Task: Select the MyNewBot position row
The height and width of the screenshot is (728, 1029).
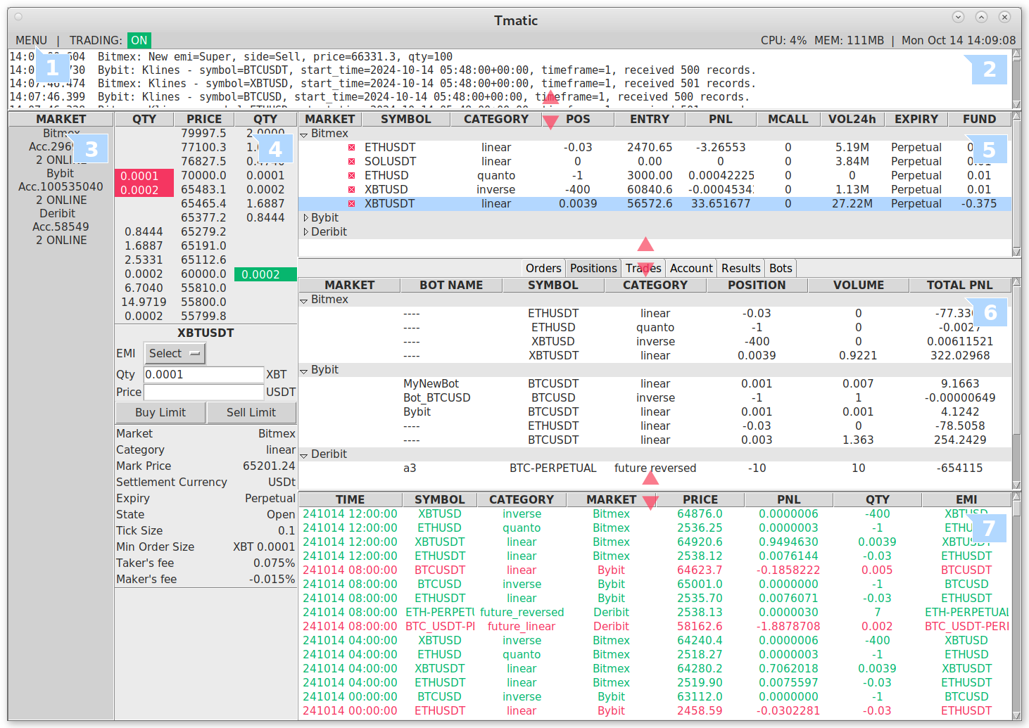Action: click(655, 384)
